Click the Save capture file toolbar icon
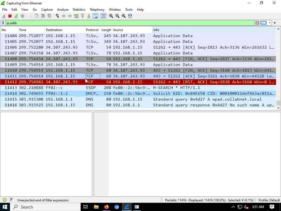This screenshot has height=211, width=281. pos(37,16)
